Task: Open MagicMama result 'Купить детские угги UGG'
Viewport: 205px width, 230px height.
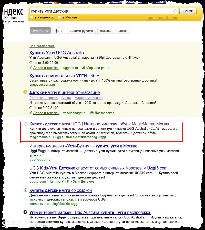Action: [x=100, y=124]
